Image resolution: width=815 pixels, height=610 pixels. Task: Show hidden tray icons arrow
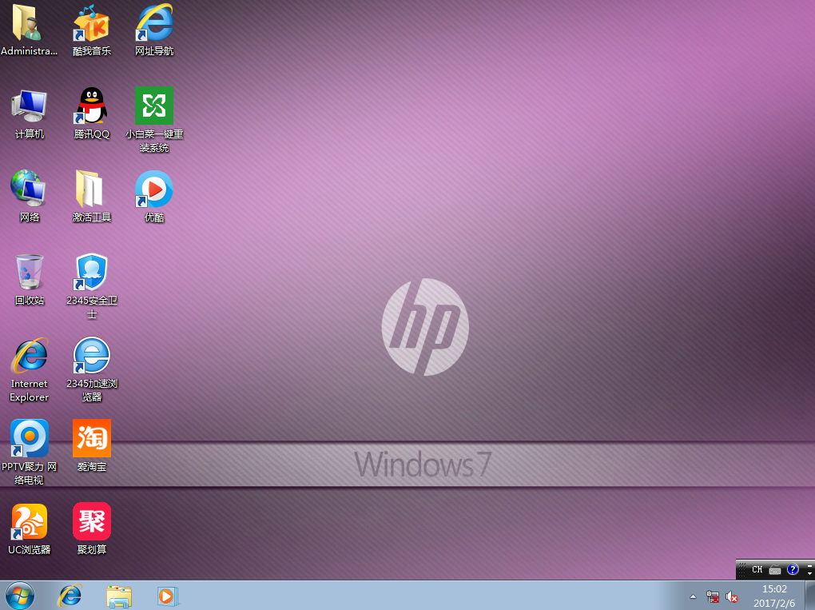[x=693, y=596]
